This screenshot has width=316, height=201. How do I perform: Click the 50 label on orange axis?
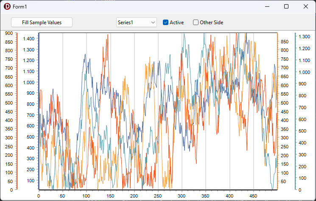(283, 181)
